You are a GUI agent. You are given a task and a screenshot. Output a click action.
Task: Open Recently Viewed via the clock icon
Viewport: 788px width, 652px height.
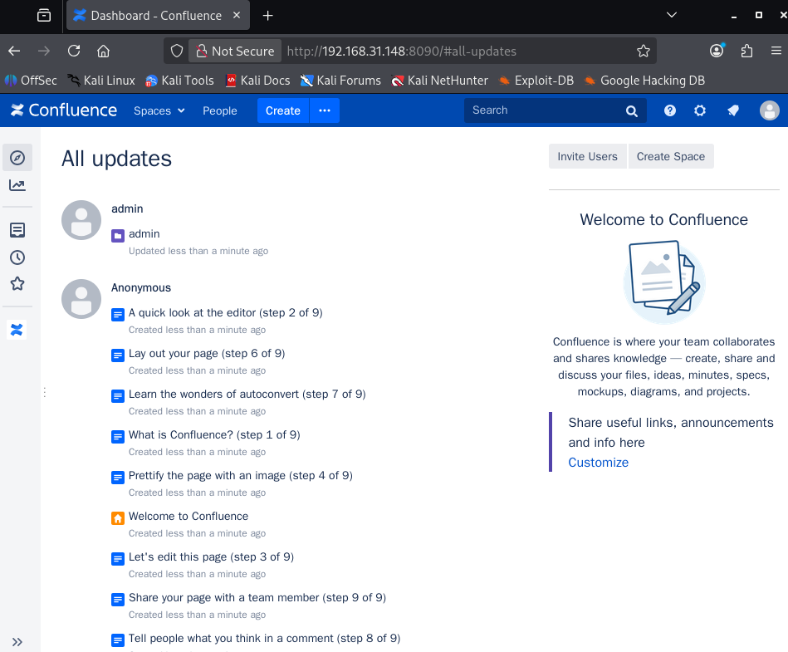coord(17,257)
